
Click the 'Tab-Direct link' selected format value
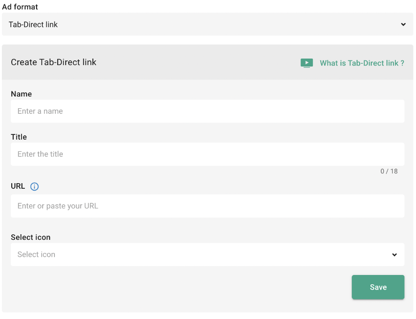tap(33, 24)
